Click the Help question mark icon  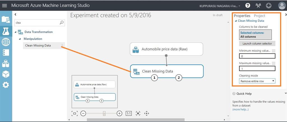248,6
